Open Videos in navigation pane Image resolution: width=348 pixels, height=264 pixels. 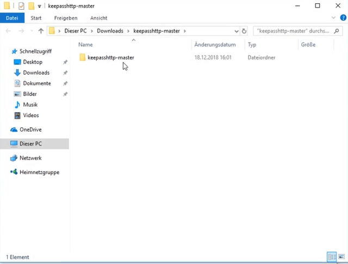[31, 115]
